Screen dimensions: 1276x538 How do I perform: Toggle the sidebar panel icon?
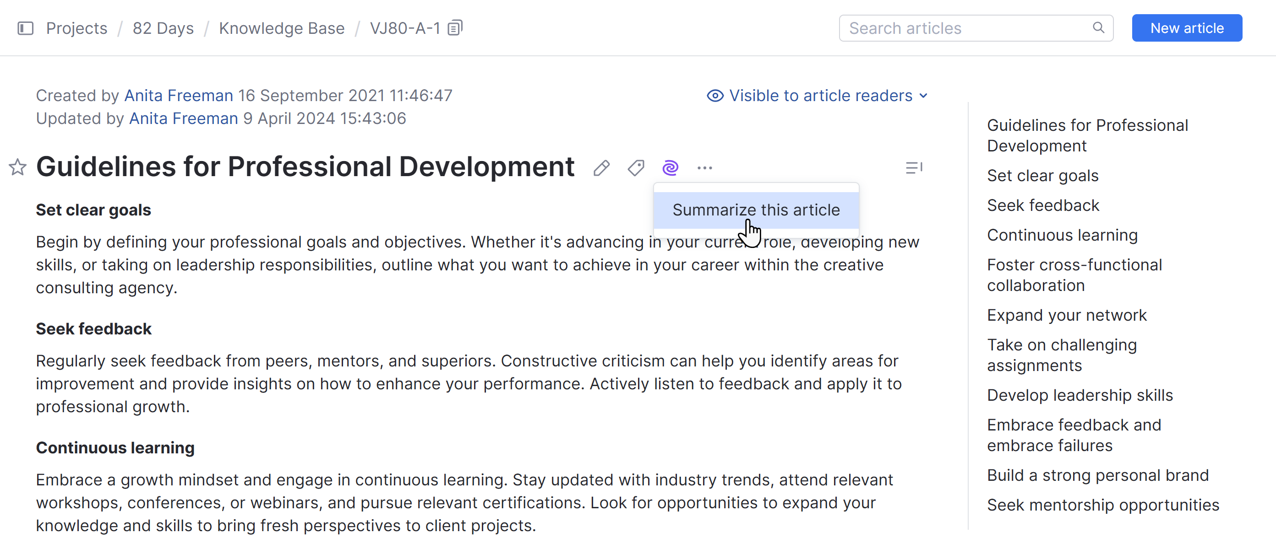click(x=25, y=28)
